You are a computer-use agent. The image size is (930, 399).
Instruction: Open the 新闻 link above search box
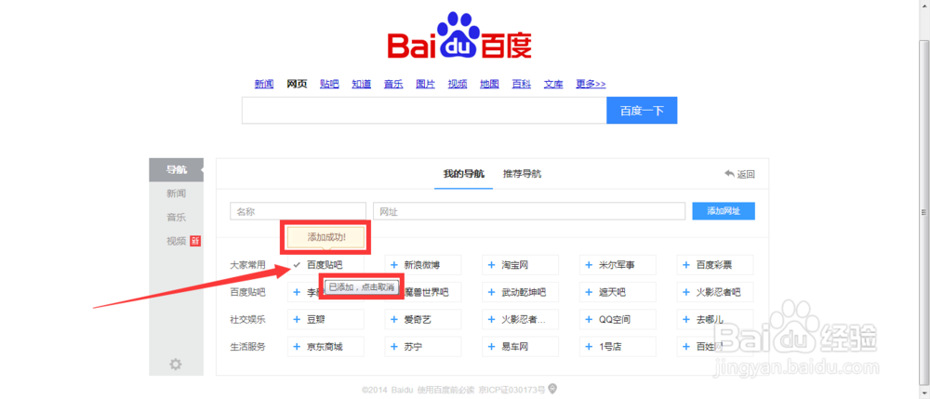[264, 85]
